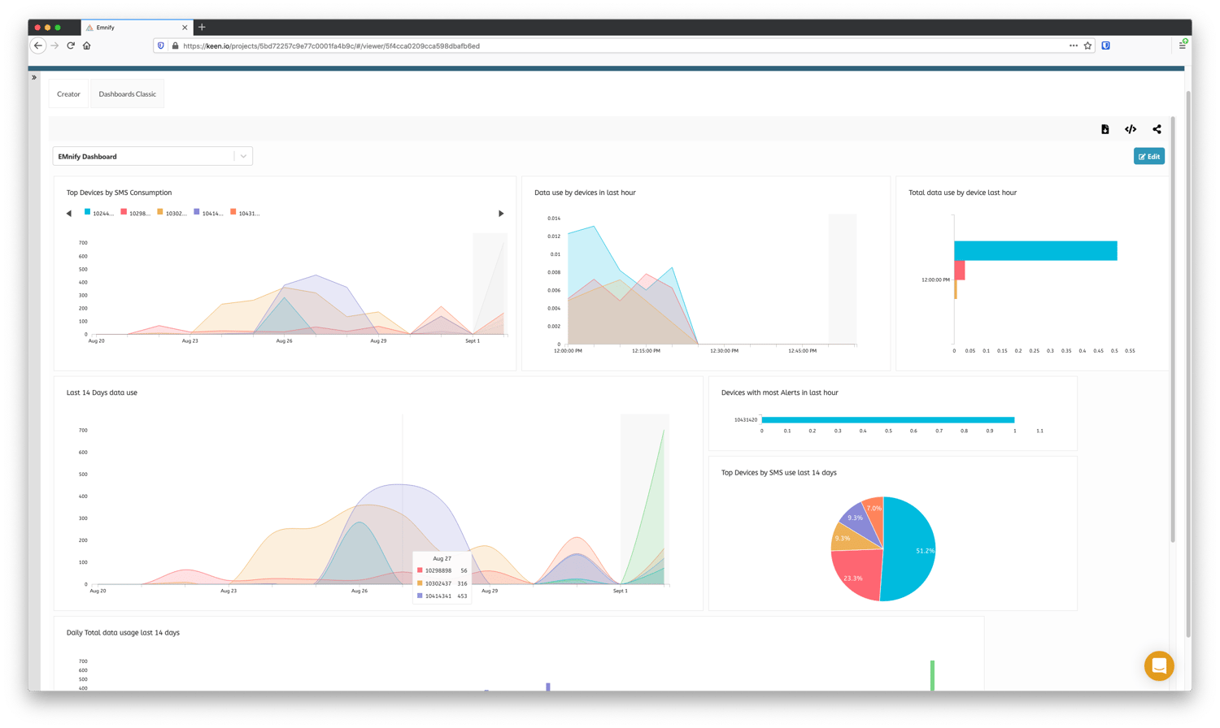Click inside the browser address bar
This screenshot has height=728, width=1220.
(569, 45)
